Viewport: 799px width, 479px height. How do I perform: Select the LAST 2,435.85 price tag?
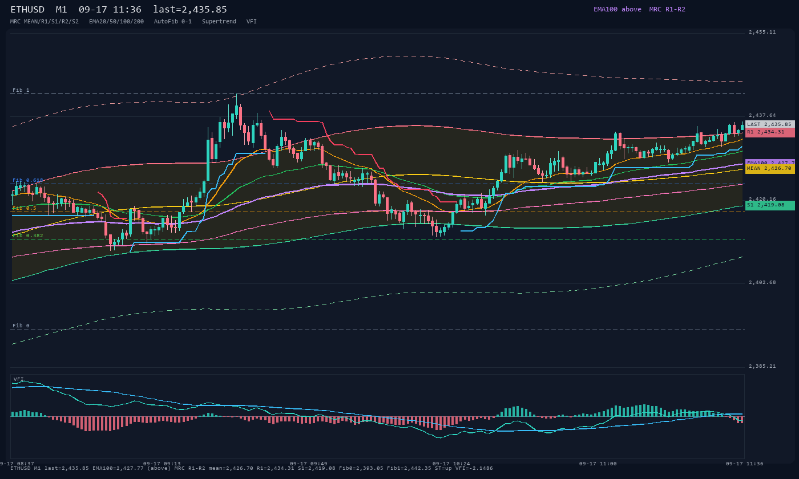[x=770, y=124]
